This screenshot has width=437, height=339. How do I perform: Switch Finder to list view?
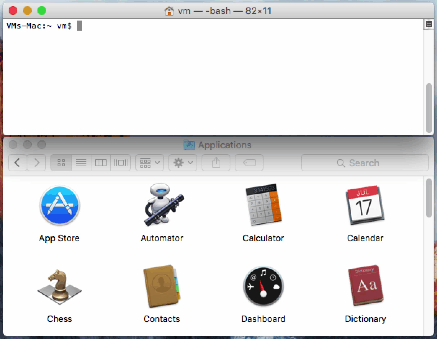click(81, 163)
